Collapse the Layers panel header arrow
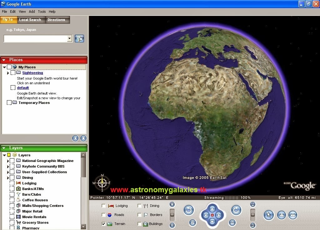The height and width of the screenshot is (230, 320). tap(4, 148)
